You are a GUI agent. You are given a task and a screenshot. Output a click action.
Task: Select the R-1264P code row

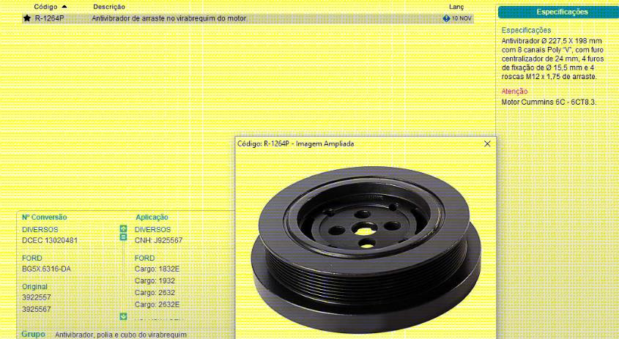pos(49,18)
